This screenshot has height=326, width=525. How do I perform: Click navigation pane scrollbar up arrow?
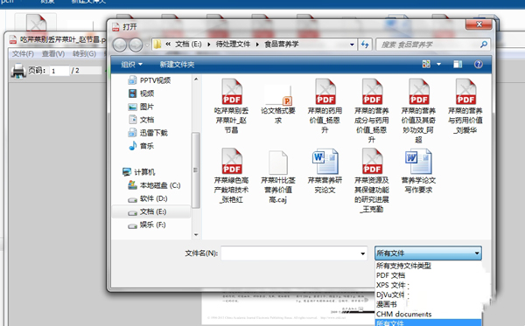click(x=196, y=80)
